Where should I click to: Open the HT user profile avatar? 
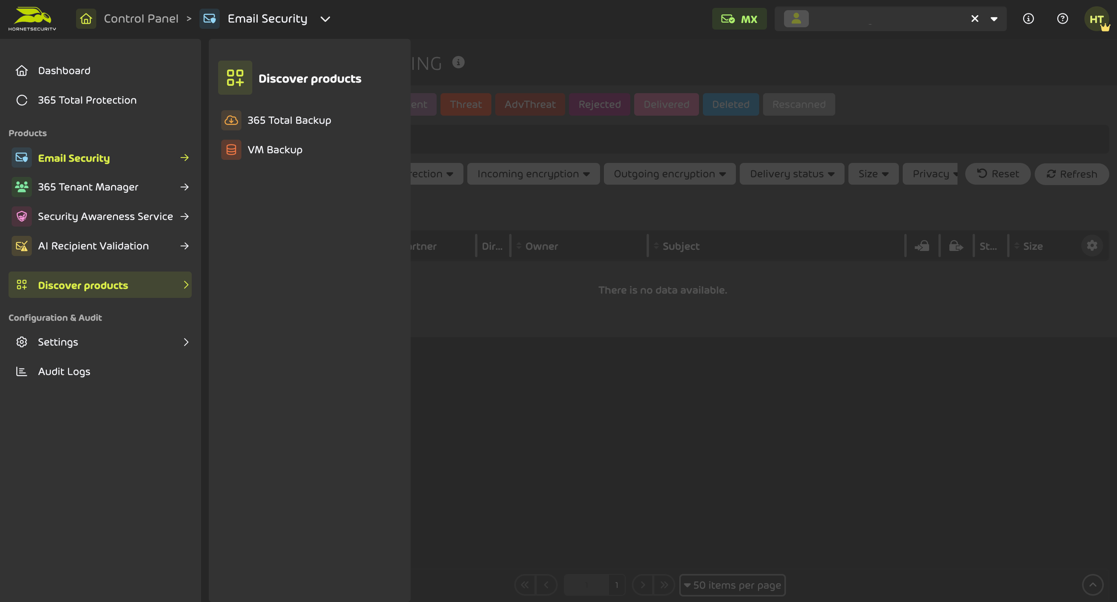point(1096,19)
